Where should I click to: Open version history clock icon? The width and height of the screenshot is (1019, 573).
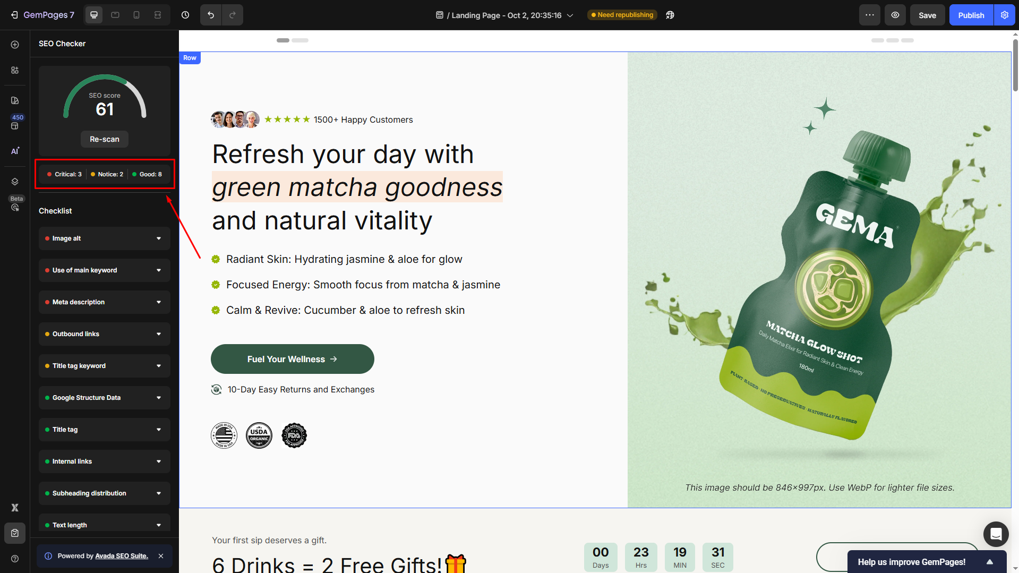[185, 15]
